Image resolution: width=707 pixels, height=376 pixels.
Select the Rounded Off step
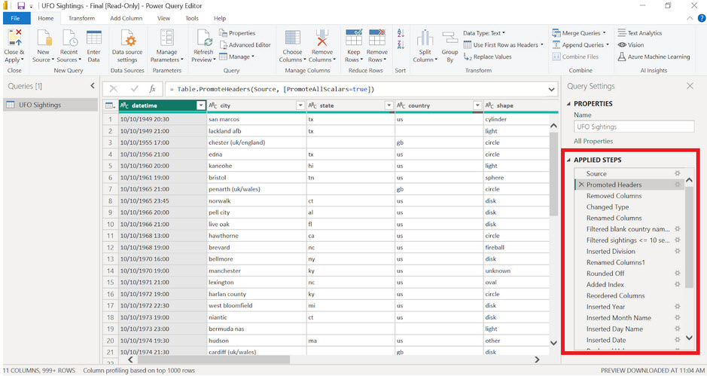click(605, 273)
